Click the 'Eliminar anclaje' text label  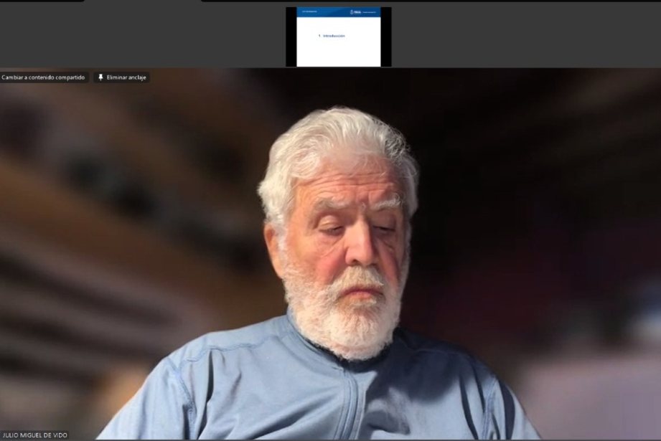pyautogui.click(x=128, y=77)
